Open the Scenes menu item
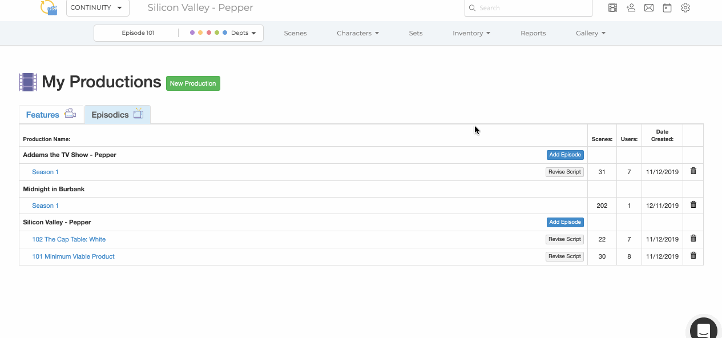 click(295, 33)
